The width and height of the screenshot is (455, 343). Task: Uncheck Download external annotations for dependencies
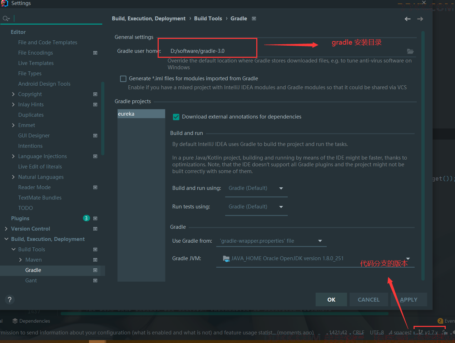(x=176, y=117)
